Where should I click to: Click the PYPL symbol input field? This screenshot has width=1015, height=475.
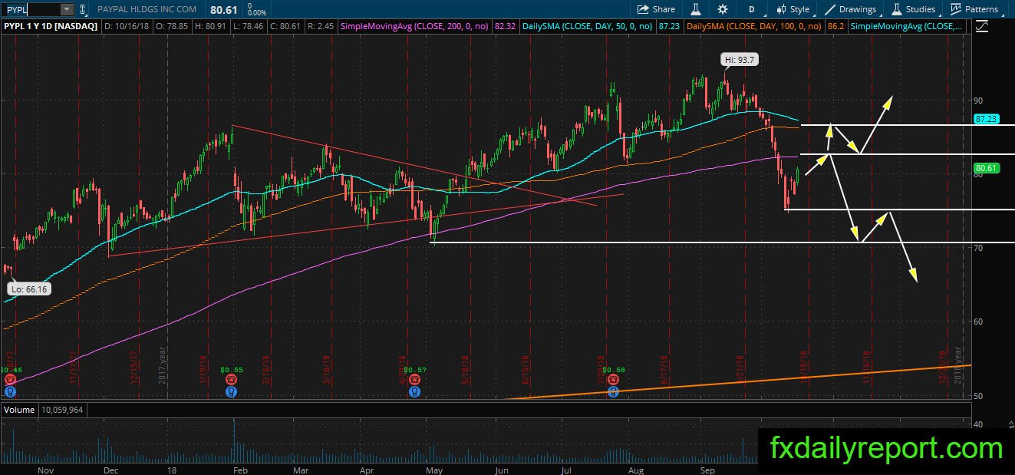click(30, 9)
